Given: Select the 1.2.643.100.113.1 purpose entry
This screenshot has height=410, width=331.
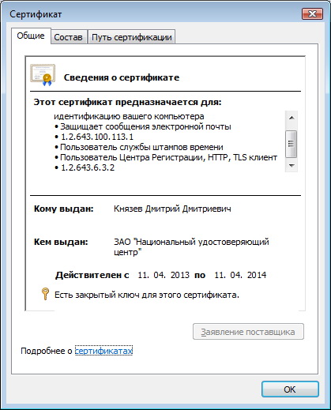Looking at the screenshot, I should (x=97, y=137).
